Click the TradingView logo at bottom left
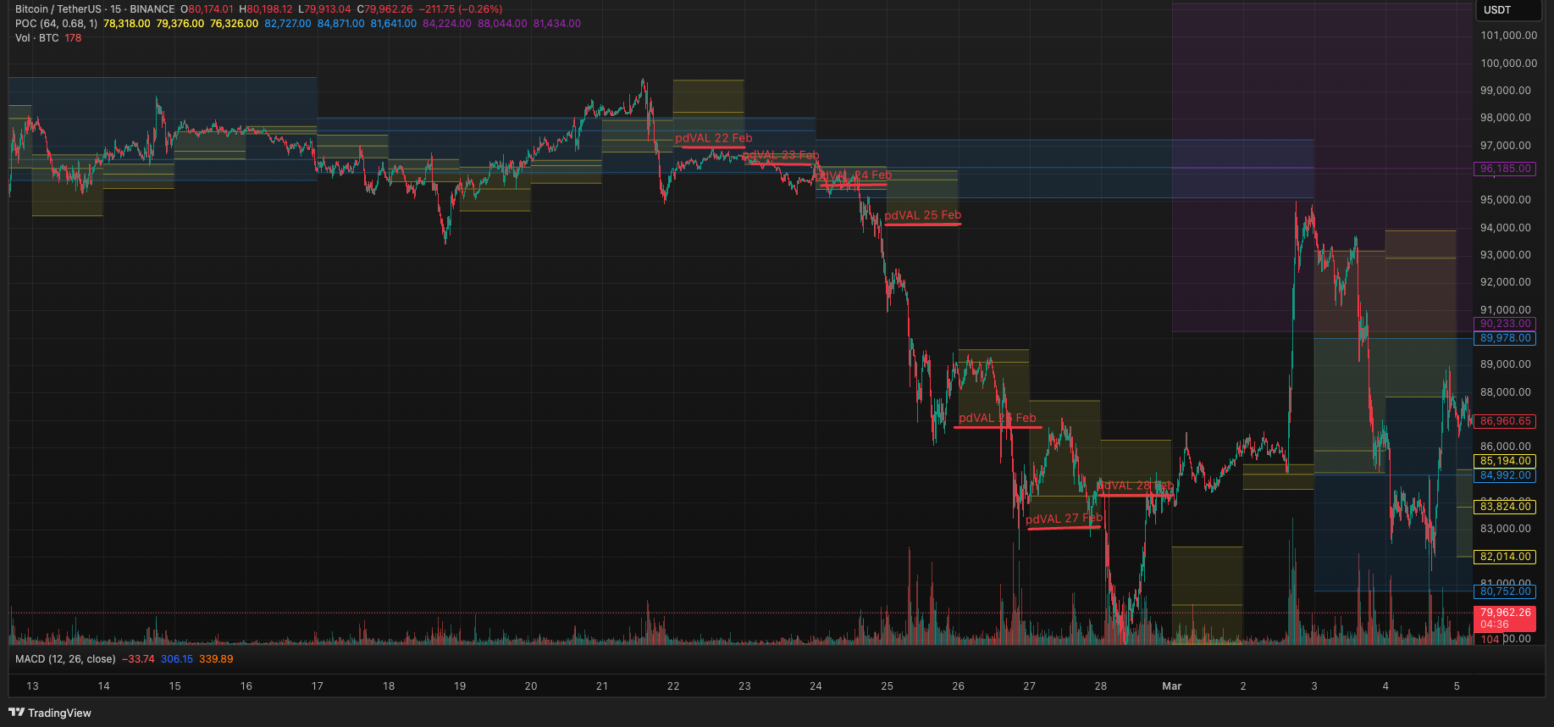 coord(50,713)
